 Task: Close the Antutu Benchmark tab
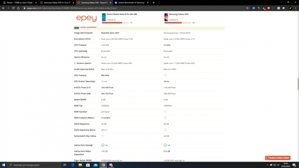click(148, 3)
